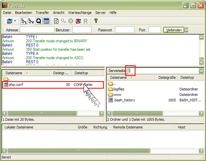Sort remote list by Dateityp
The image size is (206, 161).
(x=191, y=78)
